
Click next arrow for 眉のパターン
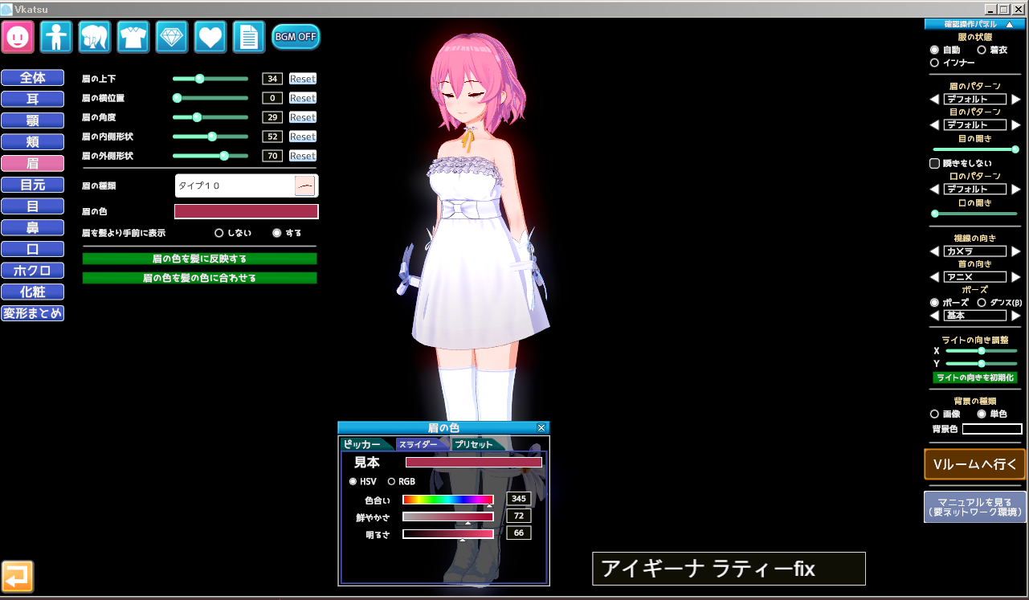click(1015, 100)
